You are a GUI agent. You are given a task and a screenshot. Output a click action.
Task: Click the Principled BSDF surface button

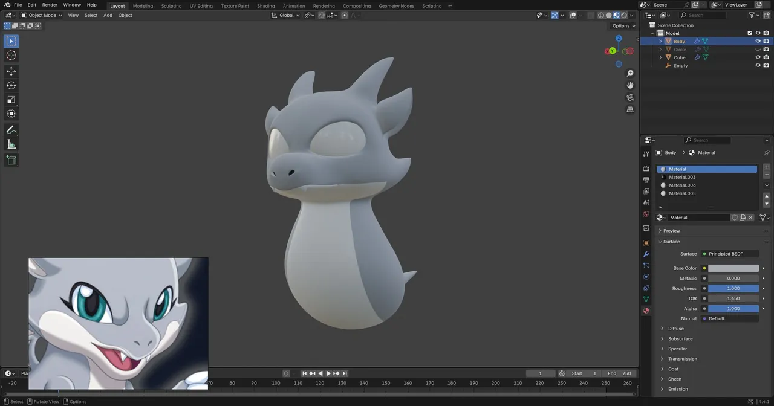[x=730, y=254]
